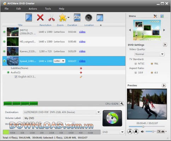Open video link for the HD_natgeo row
The image size is (171, 141).
[x=82, y=41]
